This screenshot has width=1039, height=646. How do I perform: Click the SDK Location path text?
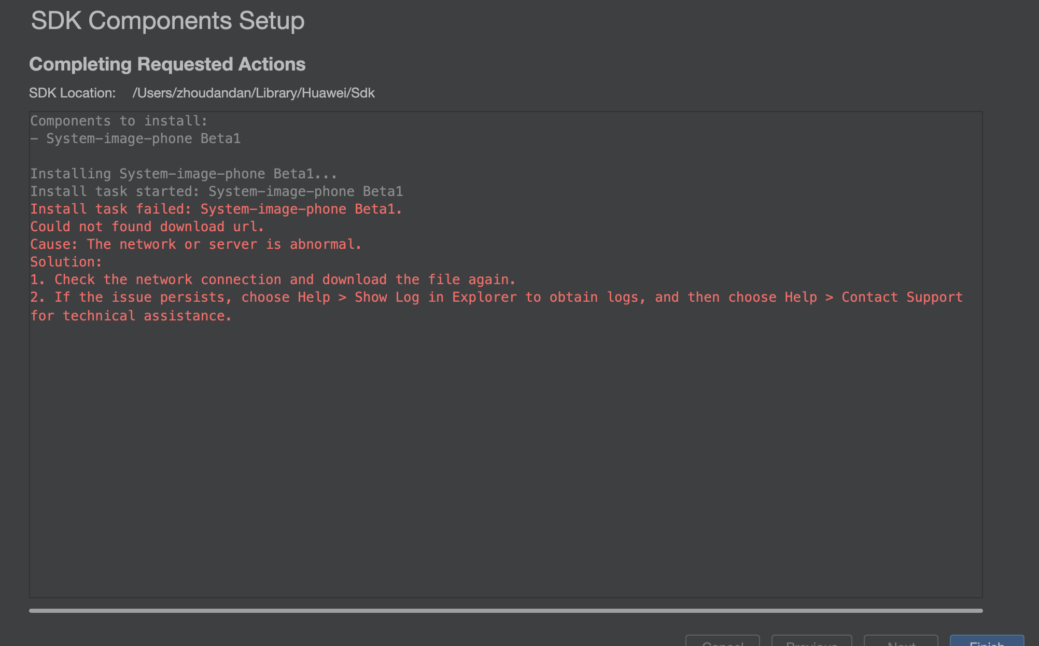pyautogui.click(x=254, y=93)
